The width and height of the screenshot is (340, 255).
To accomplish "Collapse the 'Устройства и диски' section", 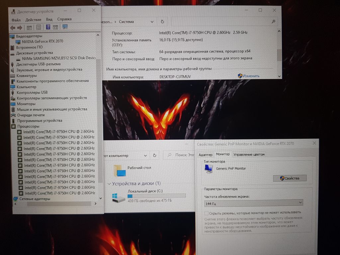I will (x=109, y=184).
